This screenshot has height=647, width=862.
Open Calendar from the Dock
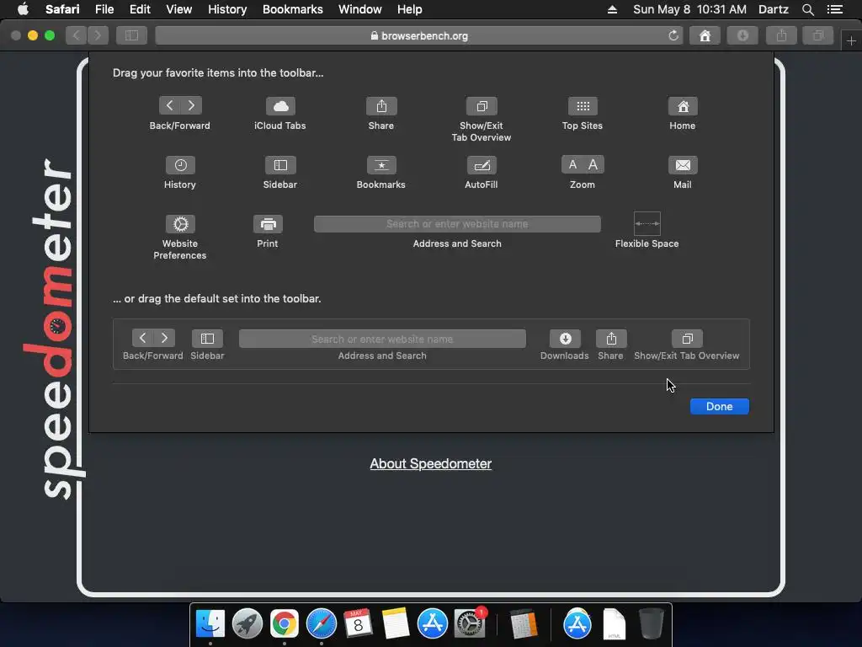click(358, 623)
